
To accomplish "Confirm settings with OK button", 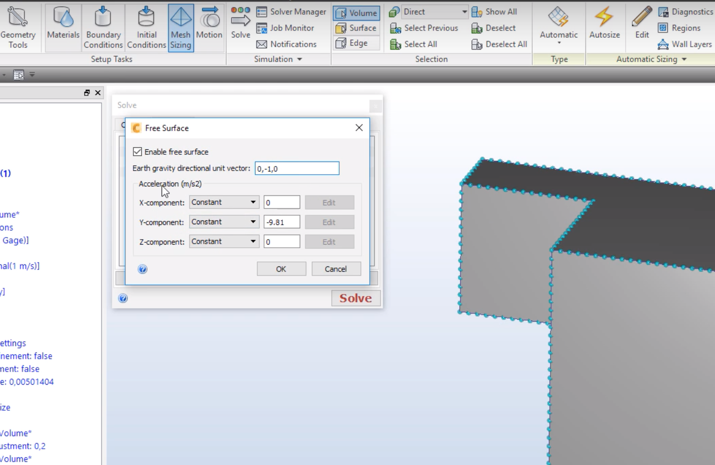I will 281,269.
